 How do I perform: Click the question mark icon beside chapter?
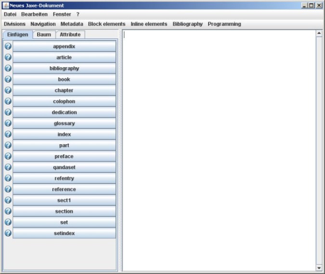coord(8,90)
